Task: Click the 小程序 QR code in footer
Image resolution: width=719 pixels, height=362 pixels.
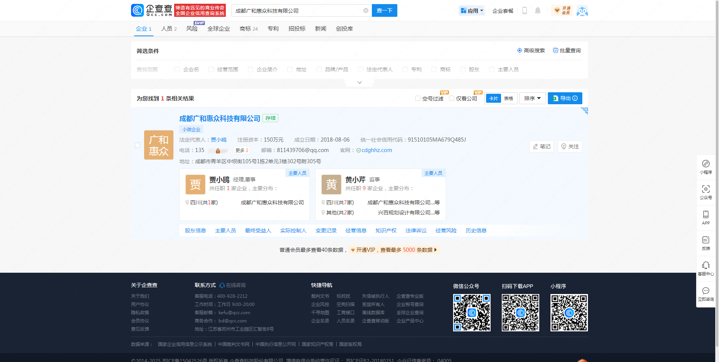Action: [x=569, y=313]
